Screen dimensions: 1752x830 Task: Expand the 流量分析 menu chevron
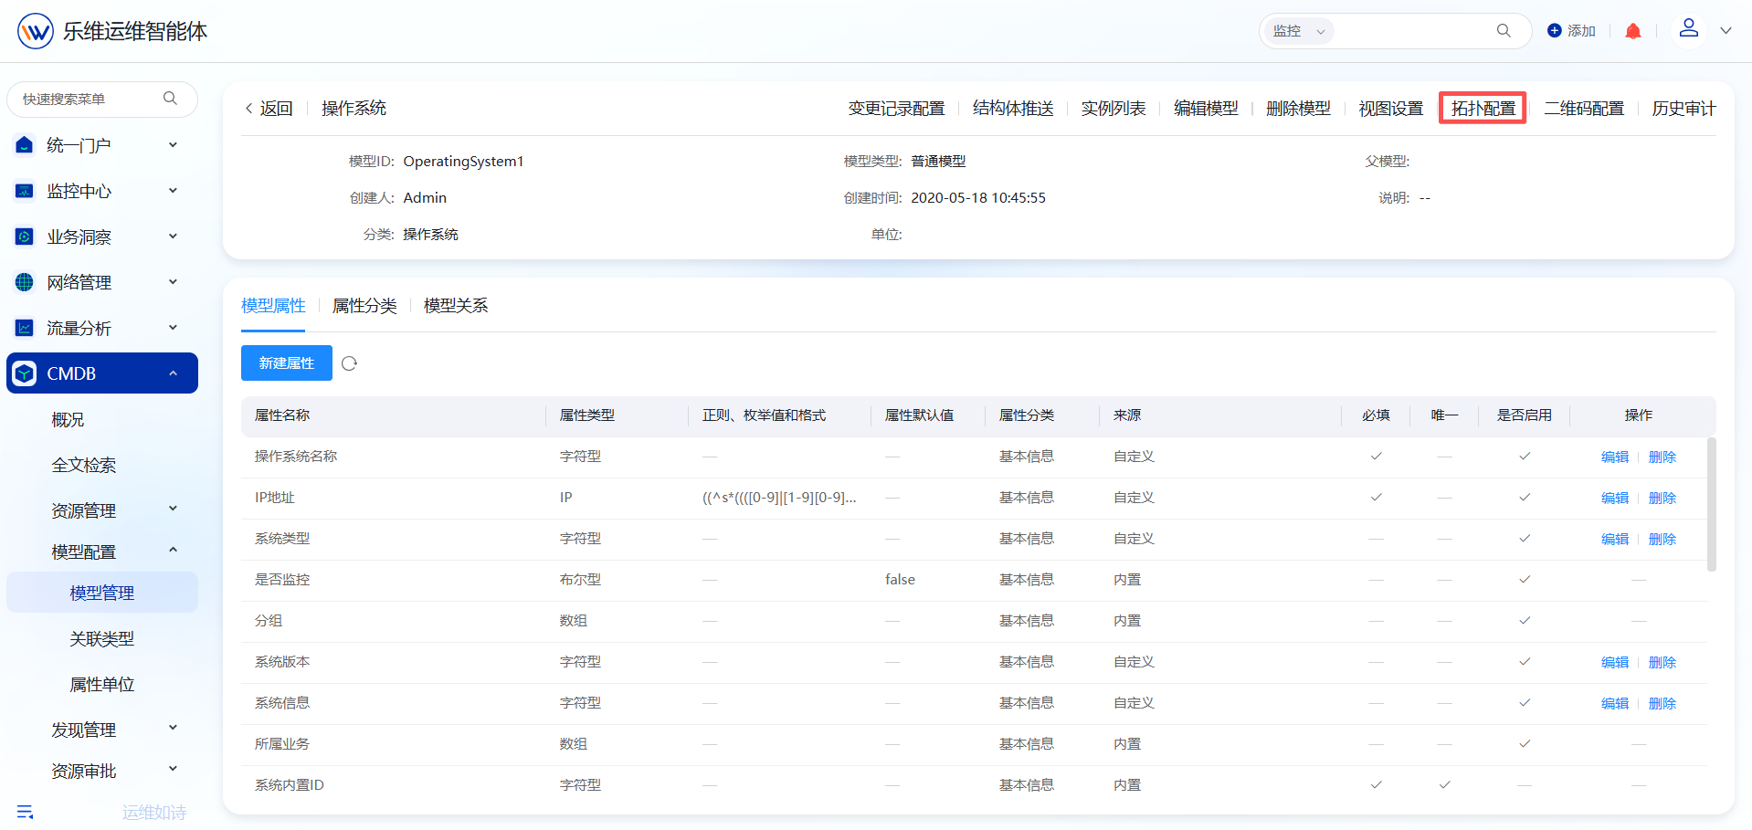point(173,328)
